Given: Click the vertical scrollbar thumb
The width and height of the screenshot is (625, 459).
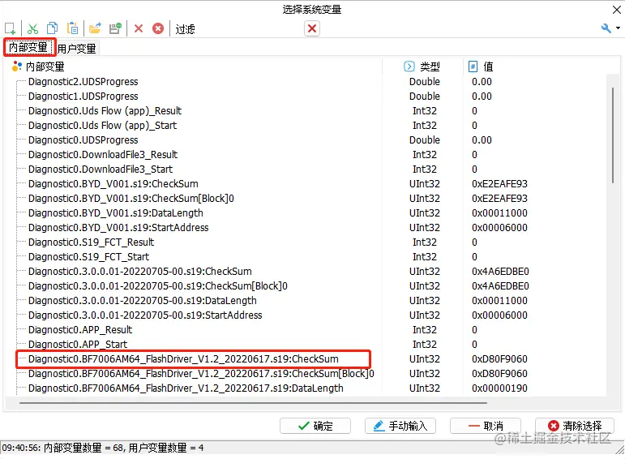Looking at the screenshot, I should click(x=613, y=135).
